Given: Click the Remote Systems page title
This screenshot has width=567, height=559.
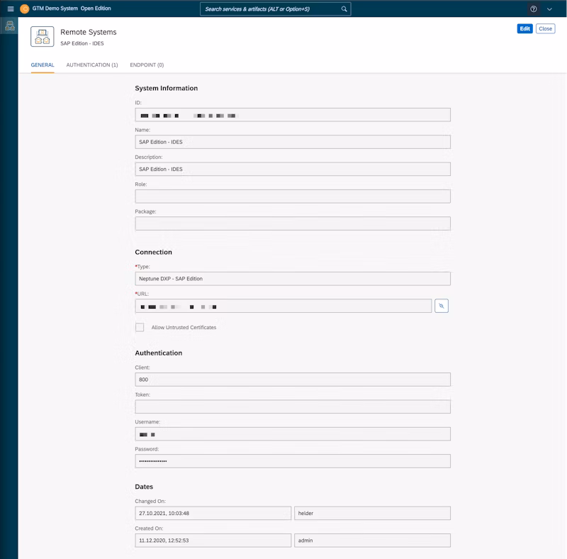Looking at the screenshot, I should [88, 32].
